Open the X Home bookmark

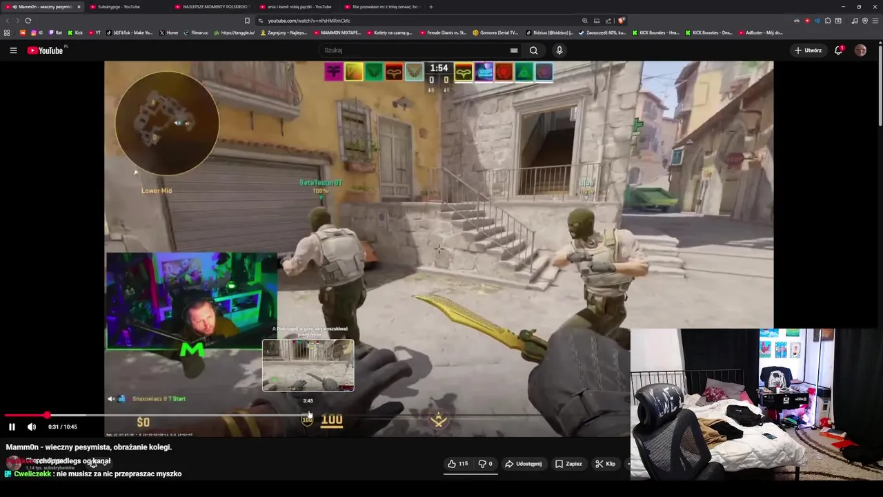(x=169, y=32)
